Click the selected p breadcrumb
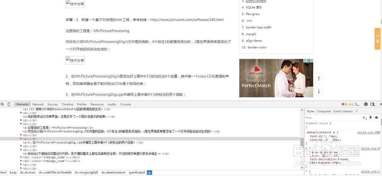Viewport: 382px width, 176px height. [x=149, y=172]
